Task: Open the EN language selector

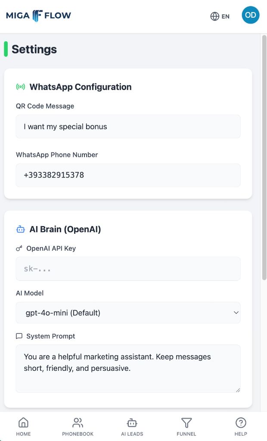Action: click(226, 17)
